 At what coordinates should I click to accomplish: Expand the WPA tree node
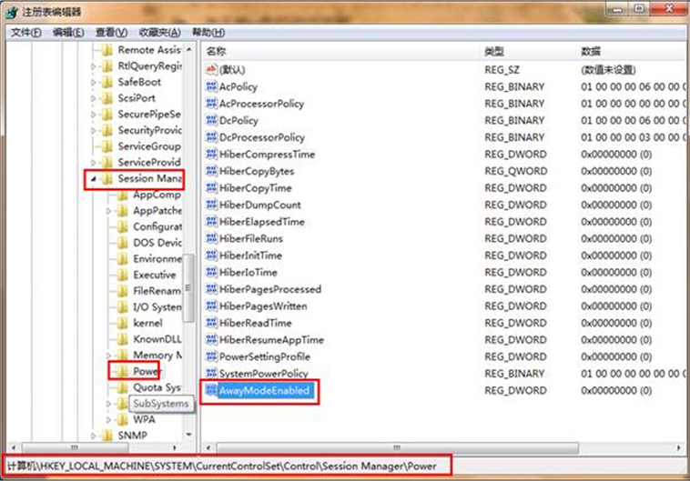pos(109,420)
